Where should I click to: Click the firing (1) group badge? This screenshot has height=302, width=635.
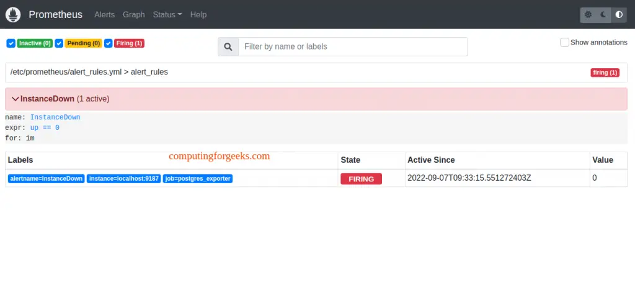point(605,73)
